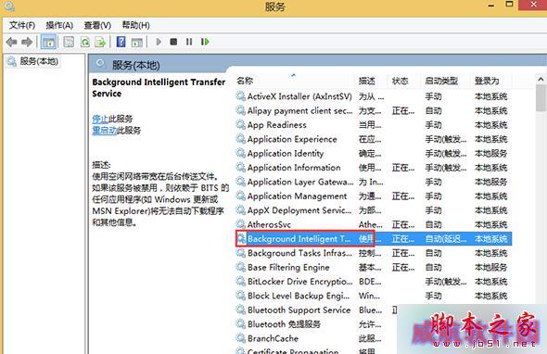Select the 服务(本地) tree node
This screenshot has width=547, height=354.
pos(32,61)
